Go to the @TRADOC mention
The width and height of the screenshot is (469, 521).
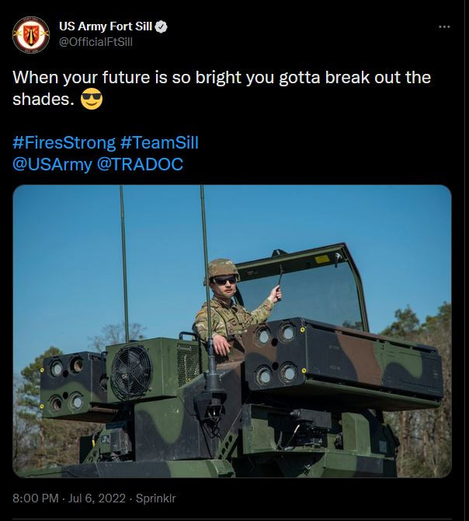coord(138,164)
